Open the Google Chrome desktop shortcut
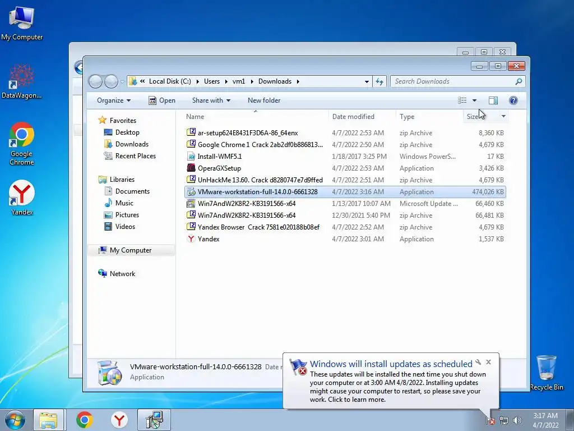Screen dimensions: 574x431 click(22, 144)
